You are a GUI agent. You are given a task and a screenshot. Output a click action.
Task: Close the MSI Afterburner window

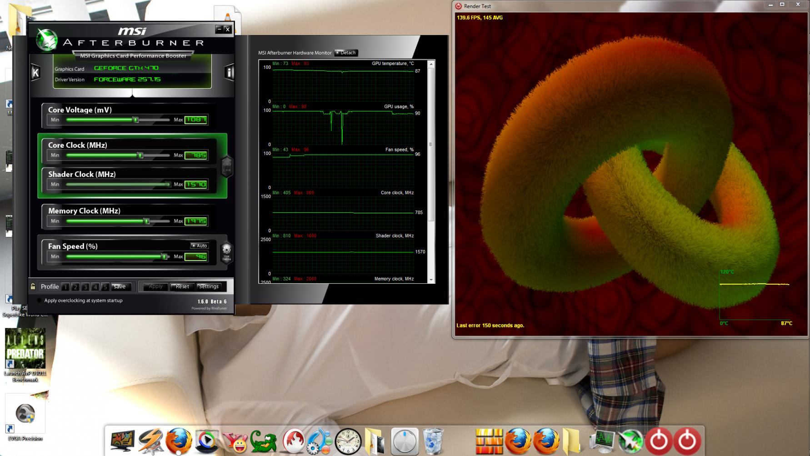tap(228, 29)
